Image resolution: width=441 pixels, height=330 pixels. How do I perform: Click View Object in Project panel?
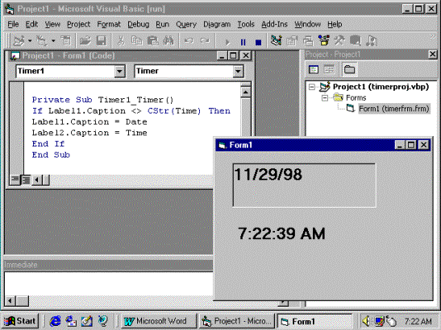[328, 69]
